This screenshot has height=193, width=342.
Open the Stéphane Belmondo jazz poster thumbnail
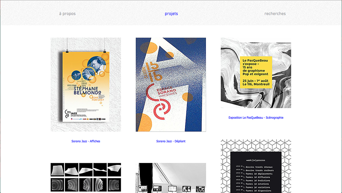click(x=86, y=85)
